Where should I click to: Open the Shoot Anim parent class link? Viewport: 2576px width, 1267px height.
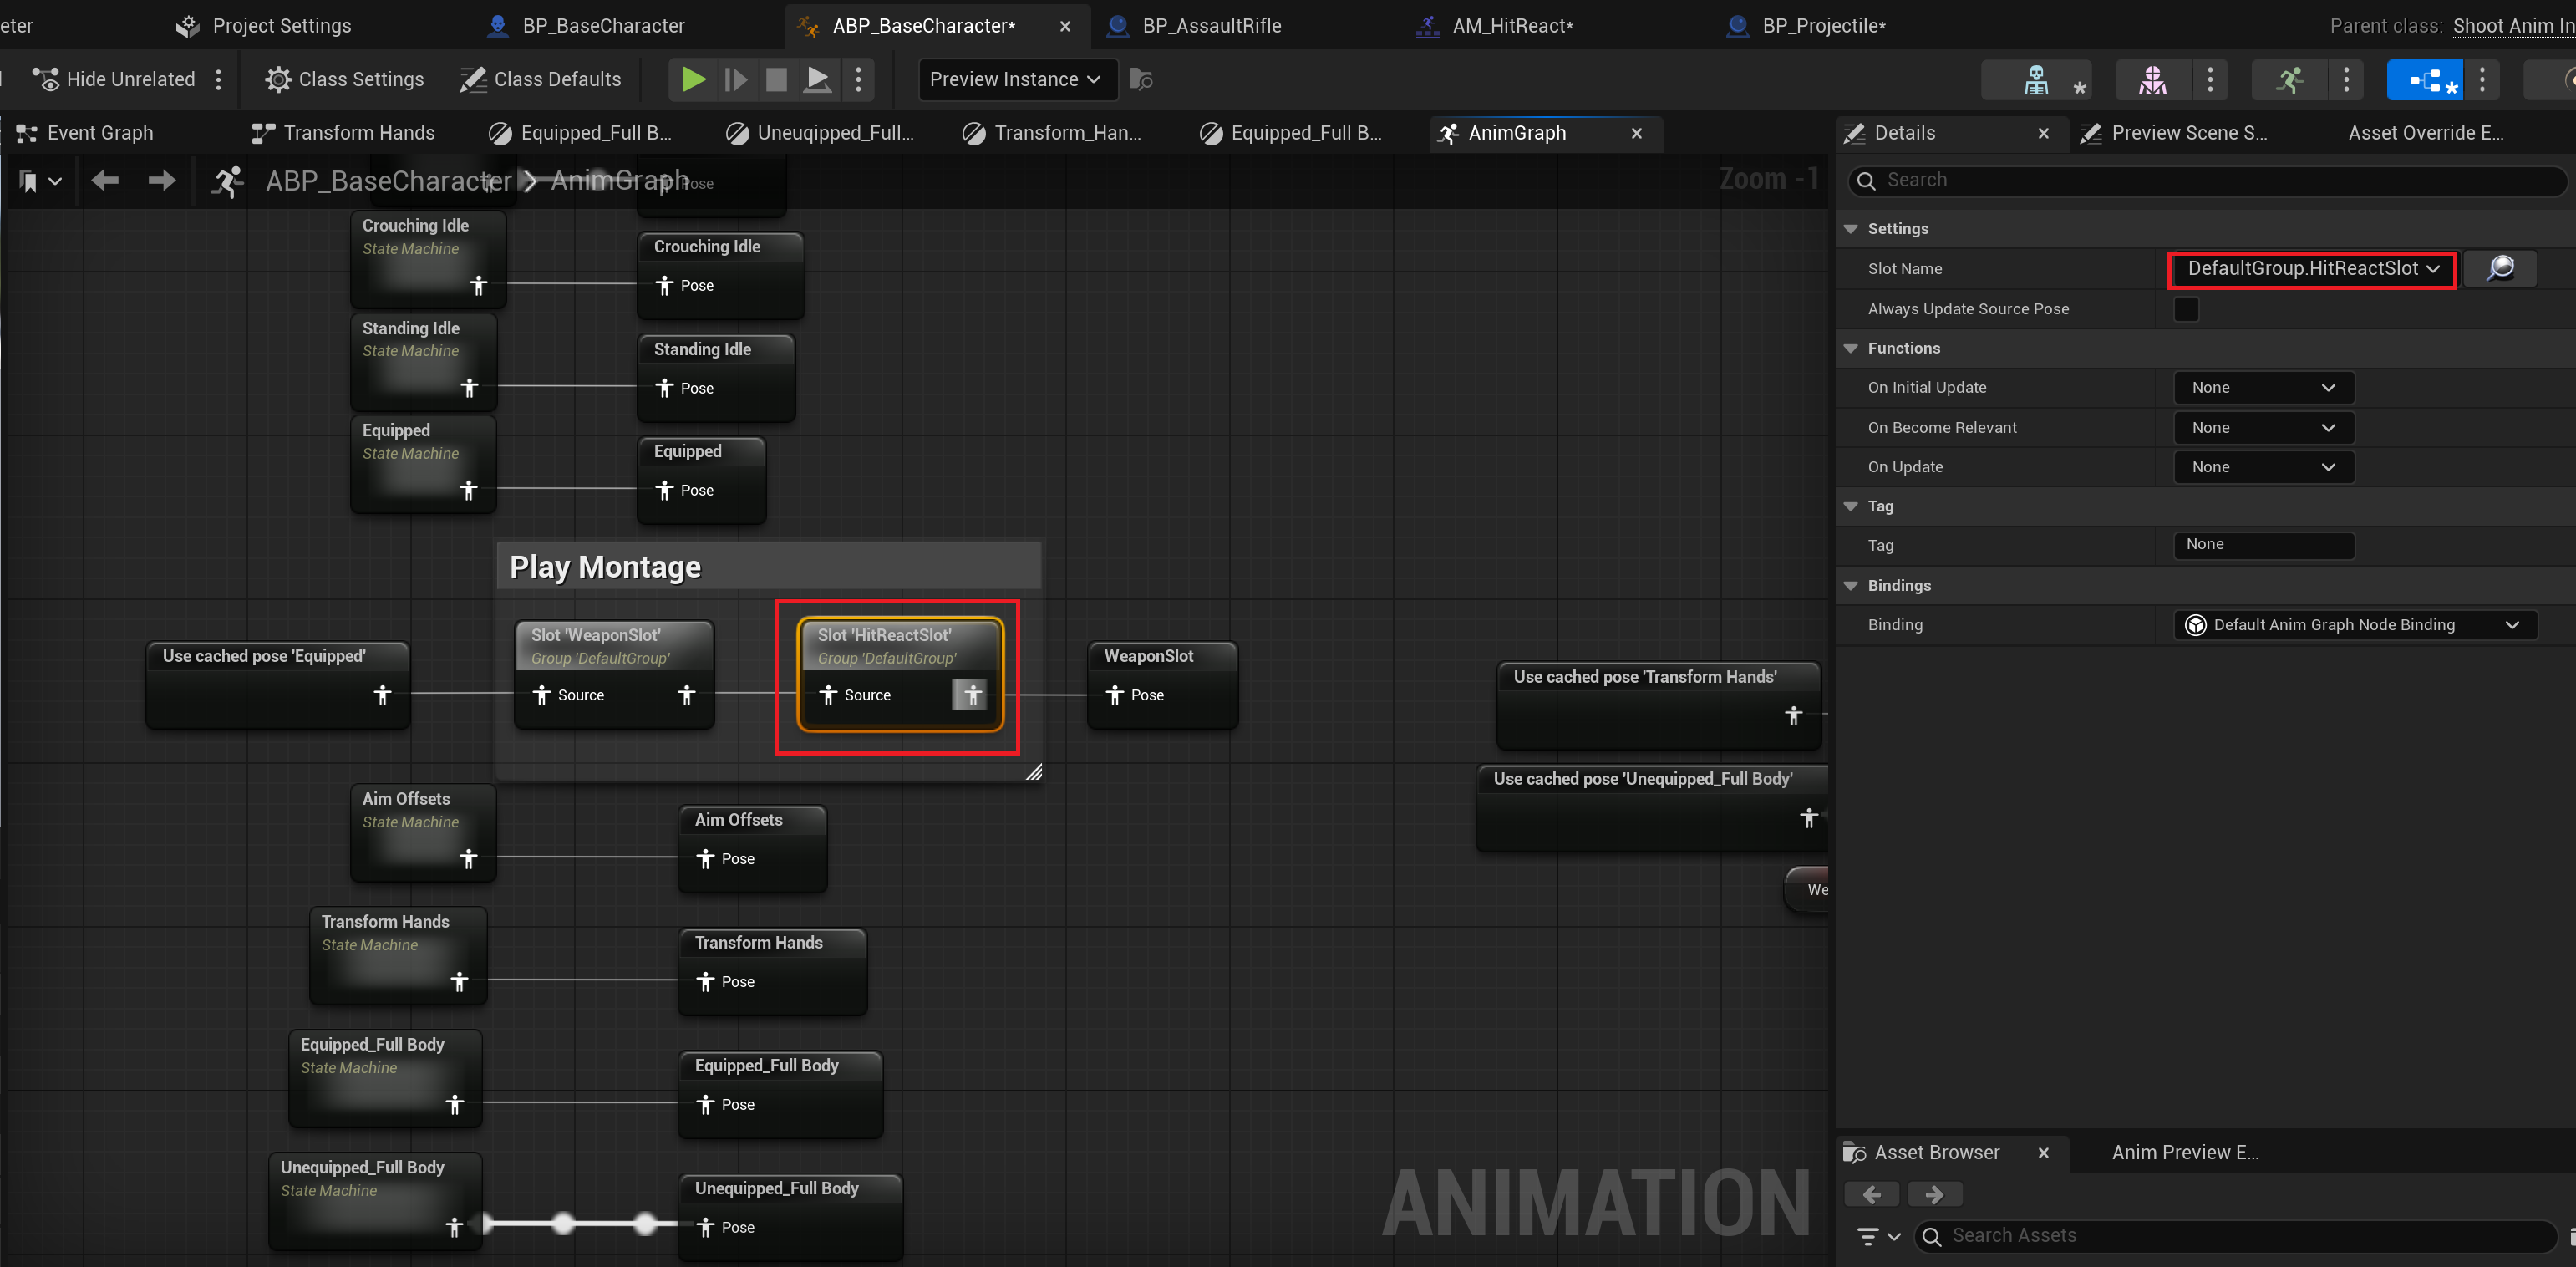coord(2512,26)
